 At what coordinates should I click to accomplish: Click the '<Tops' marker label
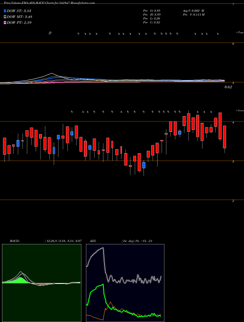240,33
